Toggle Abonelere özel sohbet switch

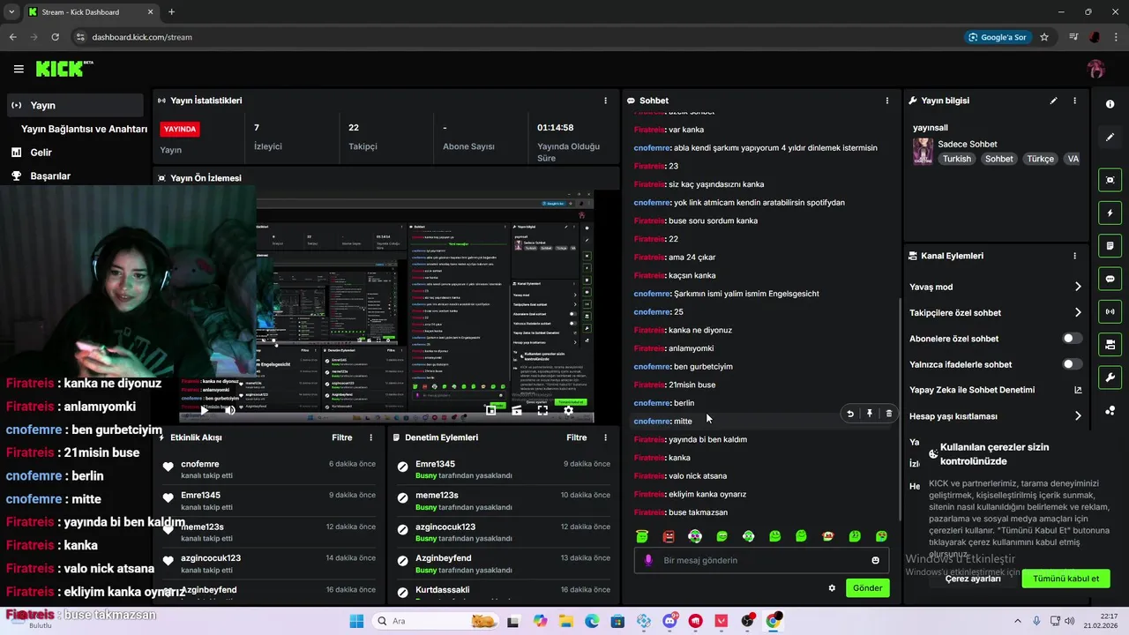tap(1072, 339)
